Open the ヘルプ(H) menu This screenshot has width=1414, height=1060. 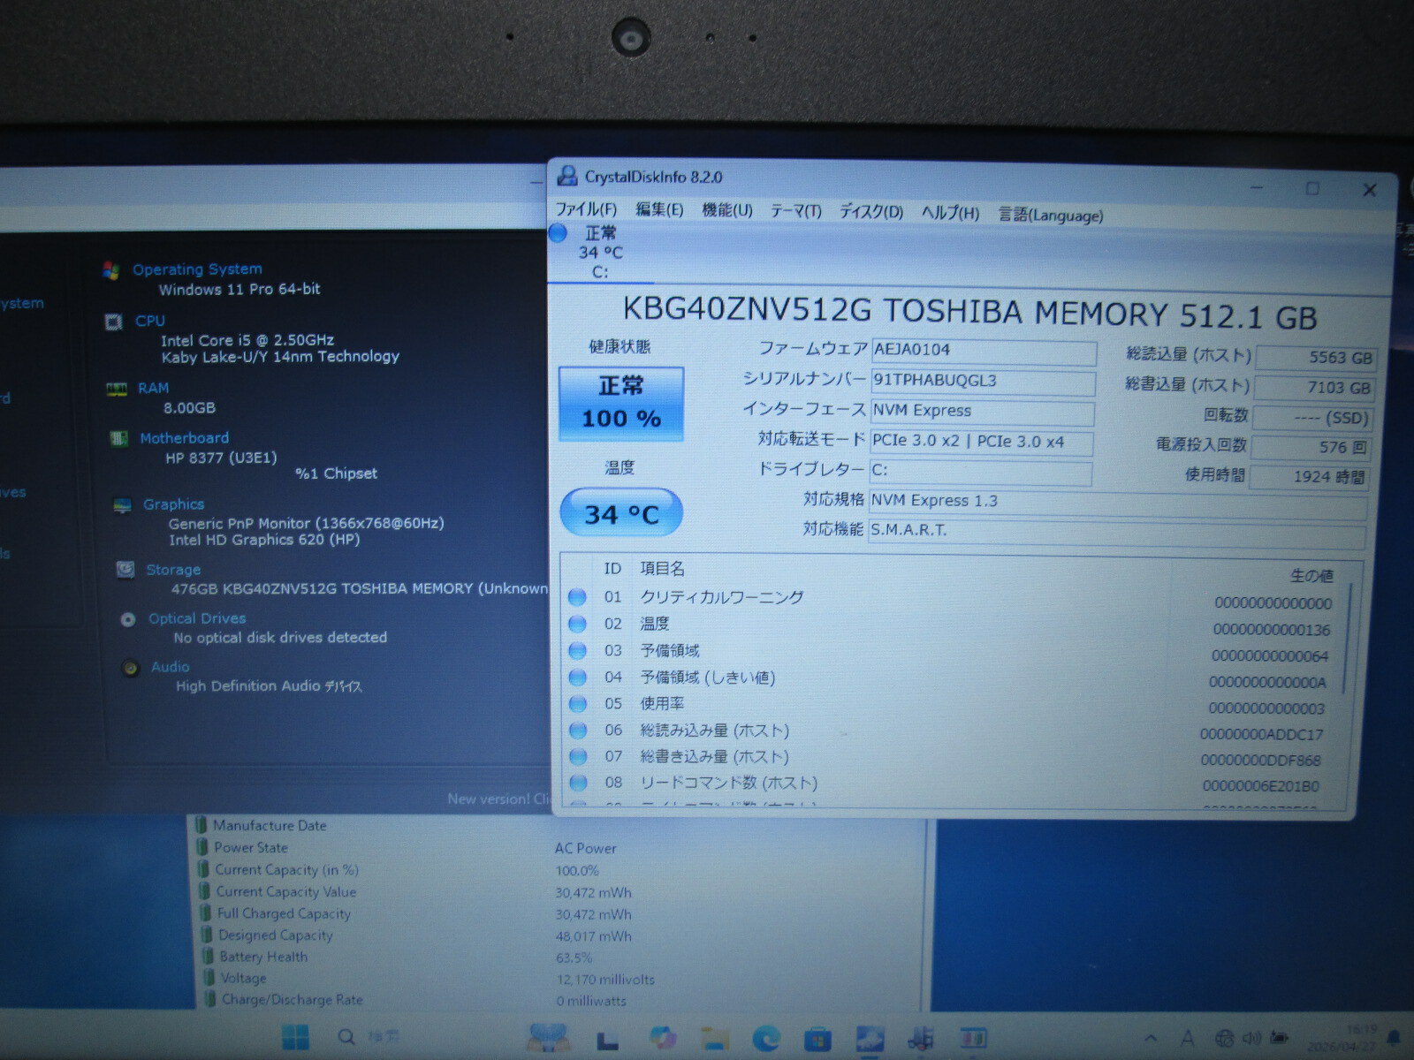pyautogui.click(x=950, y=213)
